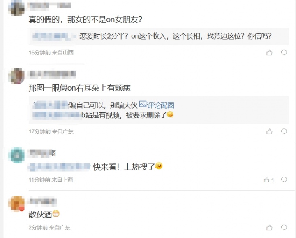The height and width of the screenshot is (238, 296).
Task: Open teal avatar of the 上海 commenter
Action: [x=16, y=155]
